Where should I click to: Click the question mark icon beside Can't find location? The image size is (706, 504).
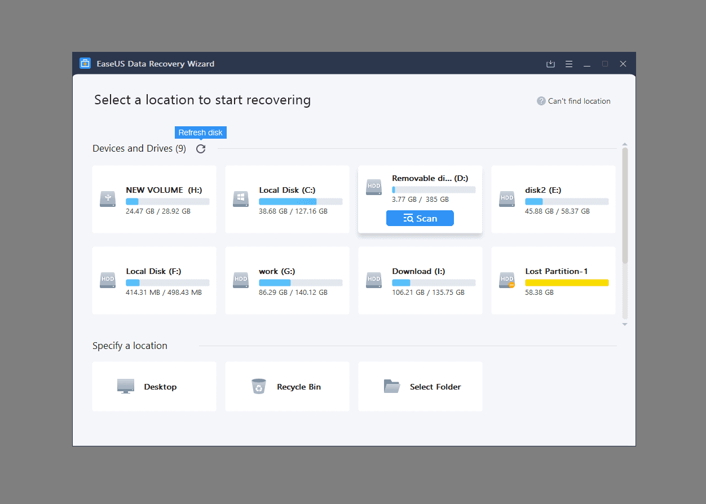[x=541, y=101]
